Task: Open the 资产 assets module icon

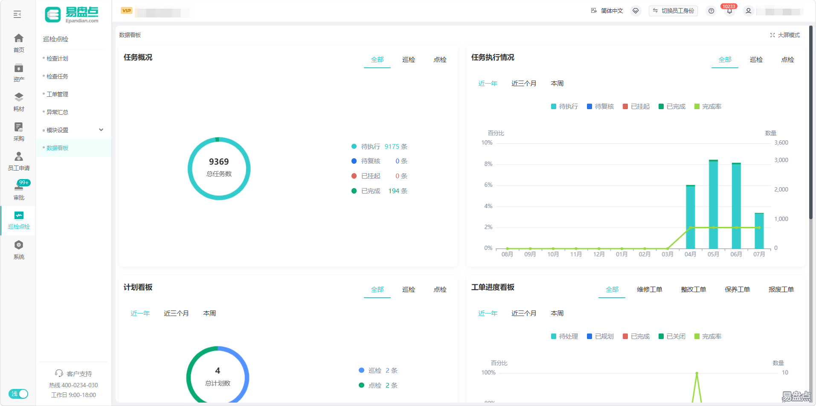Action: click(19, 68)
